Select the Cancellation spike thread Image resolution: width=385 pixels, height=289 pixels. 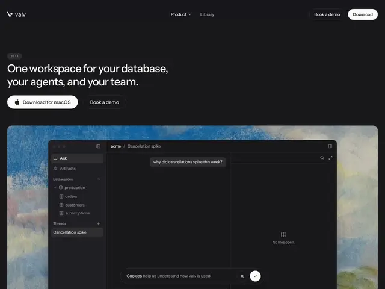pyautogui.click(x=77, y=232)
